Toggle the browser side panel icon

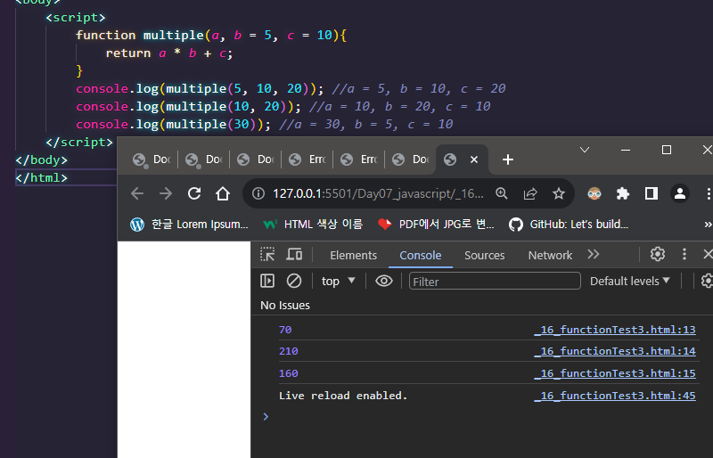[x=652, y=193]
